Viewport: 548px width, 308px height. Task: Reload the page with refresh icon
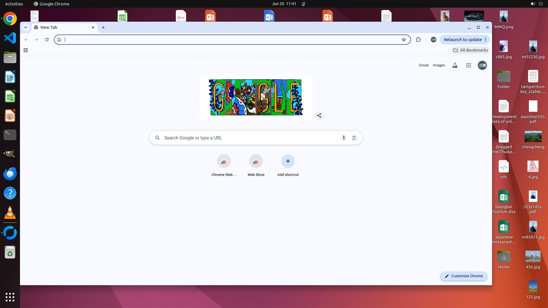pyautogui.click(x=47, y=40)
